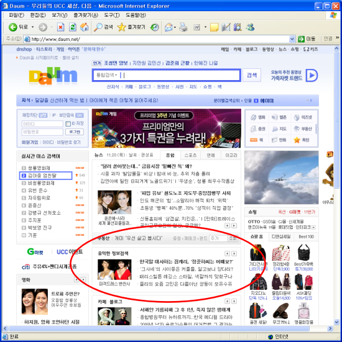Switch to 스포츠 news tab

(x=190, y=155)
